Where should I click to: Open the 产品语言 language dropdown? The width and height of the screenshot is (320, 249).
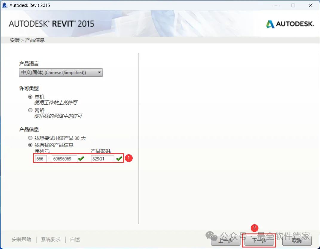tap(61, 73)
